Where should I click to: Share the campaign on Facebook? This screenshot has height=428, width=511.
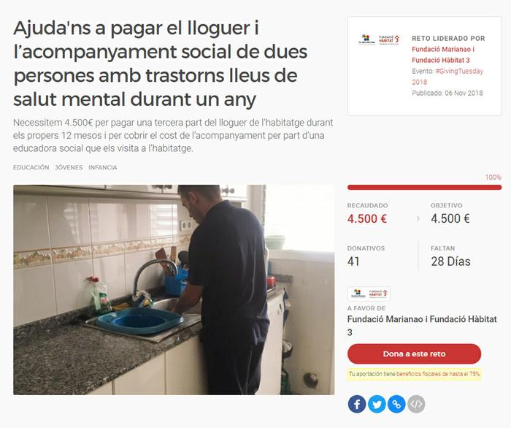tap(357, 404)
